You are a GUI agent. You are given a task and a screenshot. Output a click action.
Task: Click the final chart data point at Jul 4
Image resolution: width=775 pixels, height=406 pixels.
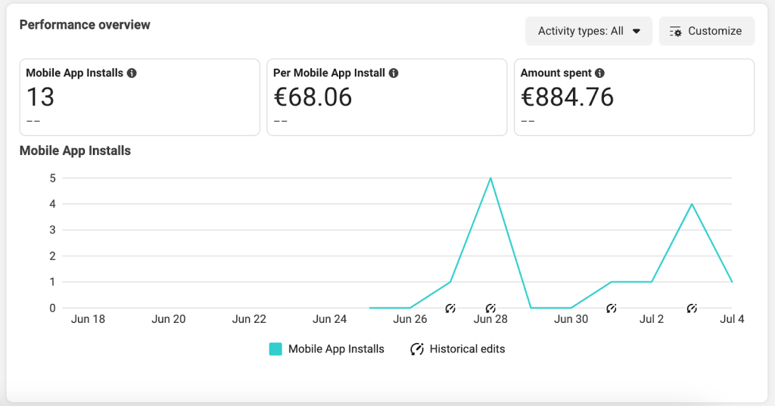click(732, 282)
